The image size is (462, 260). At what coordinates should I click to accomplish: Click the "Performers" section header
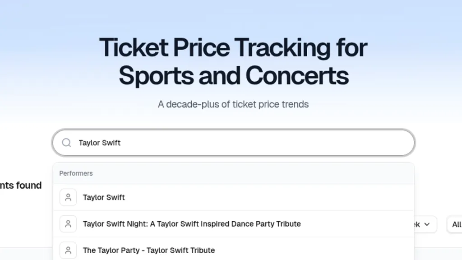tap(76, 173)
